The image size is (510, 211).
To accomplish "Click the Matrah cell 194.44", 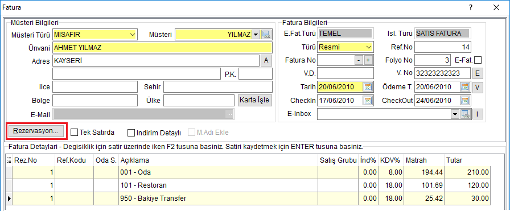I will 424,172.
